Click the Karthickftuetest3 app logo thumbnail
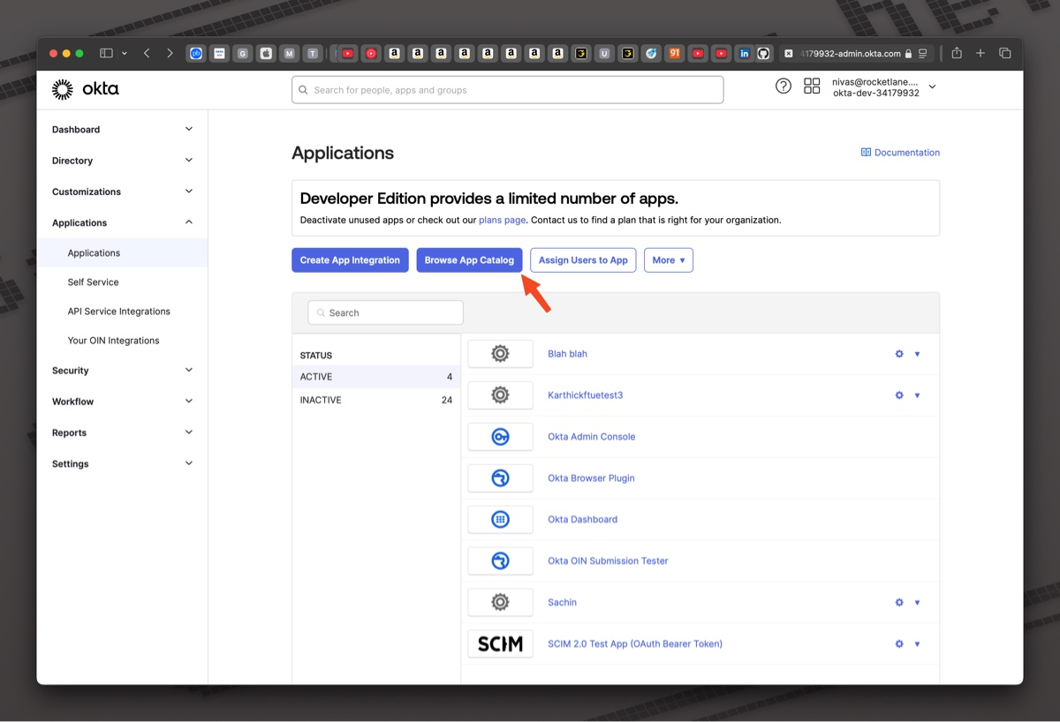This screenshot has height=722, width=1060. click(x=500, y=395)
